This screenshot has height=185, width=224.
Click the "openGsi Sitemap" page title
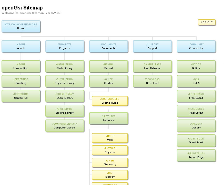22,8
